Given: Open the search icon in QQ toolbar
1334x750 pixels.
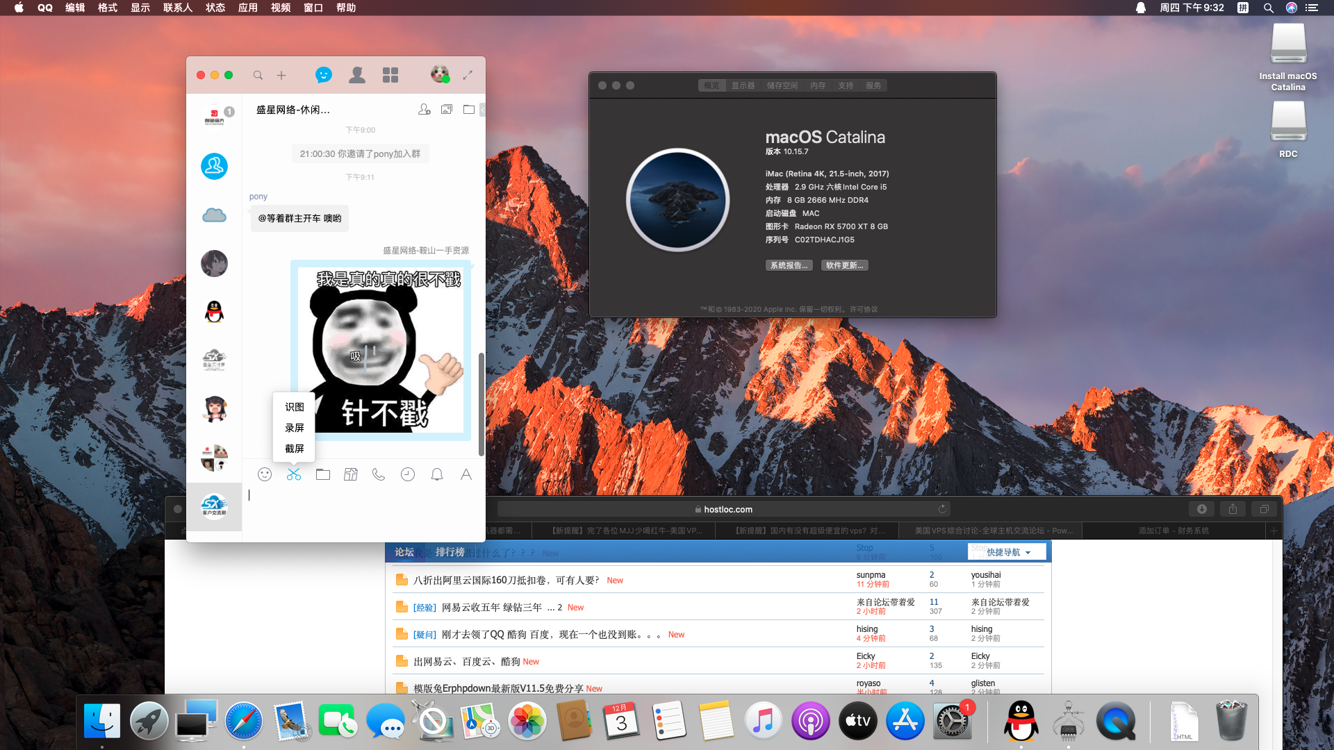Looking at the screenshot, I should [x=258, y=75].
